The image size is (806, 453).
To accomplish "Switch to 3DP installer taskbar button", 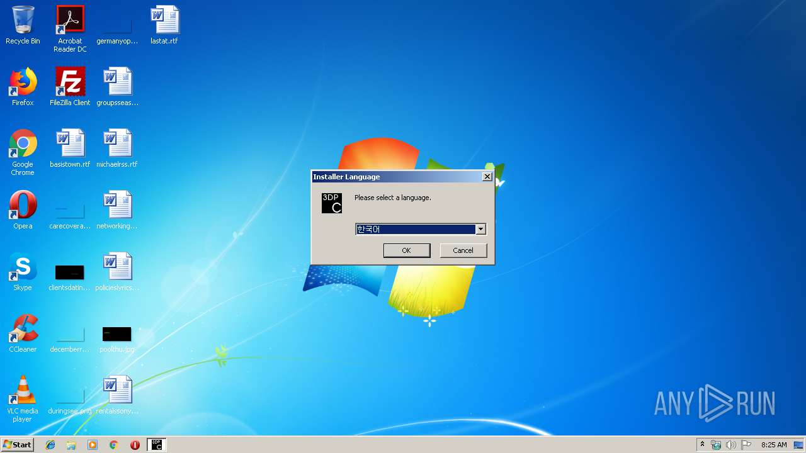I will (x=156, y=445).
